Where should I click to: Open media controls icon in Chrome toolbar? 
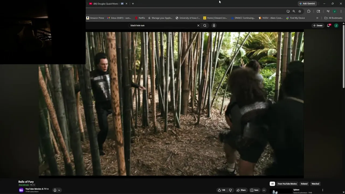pyautogui.click(x=328, y=11)
